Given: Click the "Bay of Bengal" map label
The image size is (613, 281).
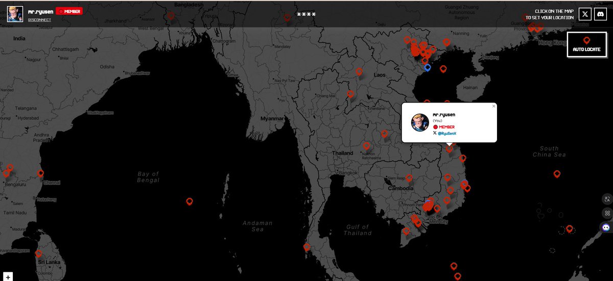Looking at the screenshot, I should tap(148, 177).
